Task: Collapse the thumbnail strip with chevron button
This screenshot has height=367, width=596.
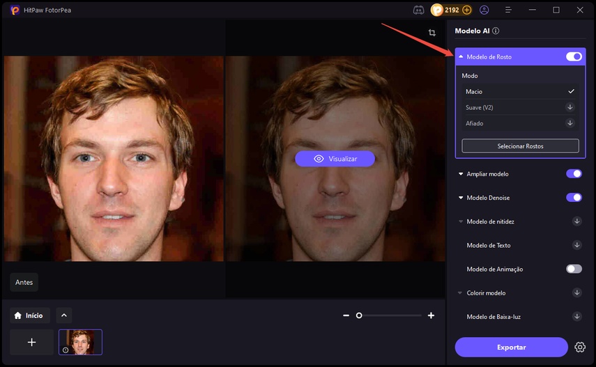Action: (64, 315)
